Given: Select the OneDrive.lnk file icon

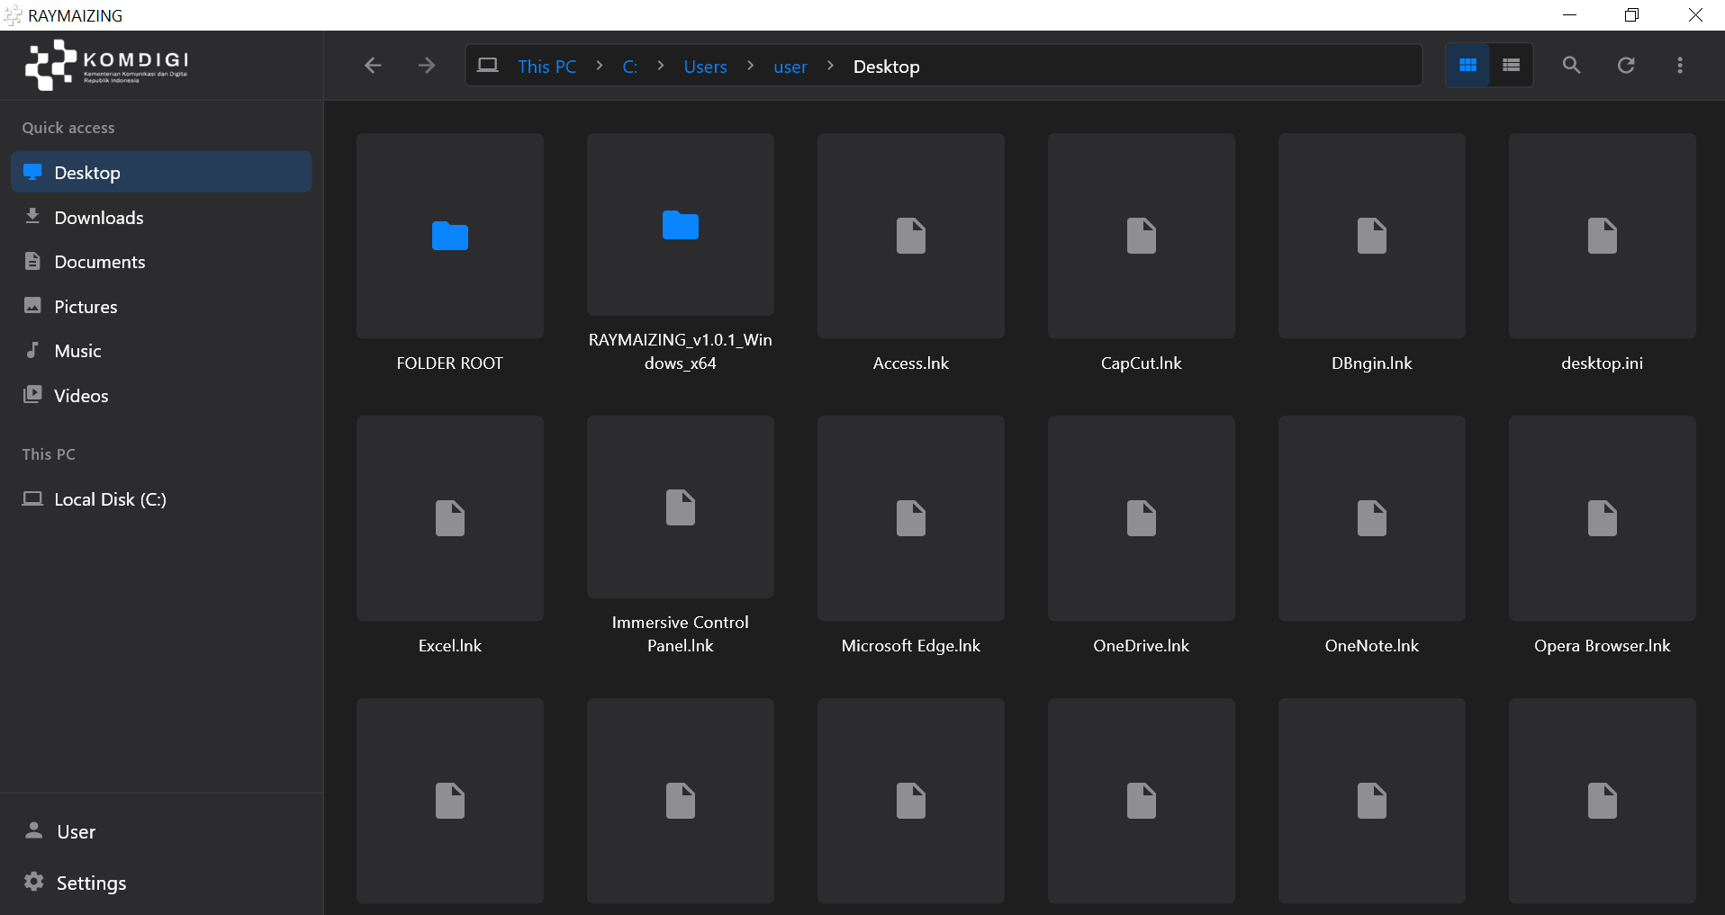Looking at the screenshot, I should point(1142,518).
